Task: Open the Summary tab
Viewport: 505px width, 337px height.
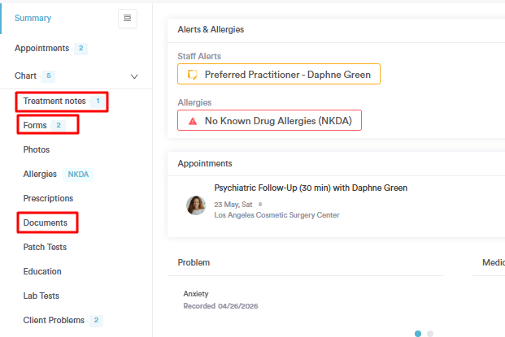Action: [33, 18]
